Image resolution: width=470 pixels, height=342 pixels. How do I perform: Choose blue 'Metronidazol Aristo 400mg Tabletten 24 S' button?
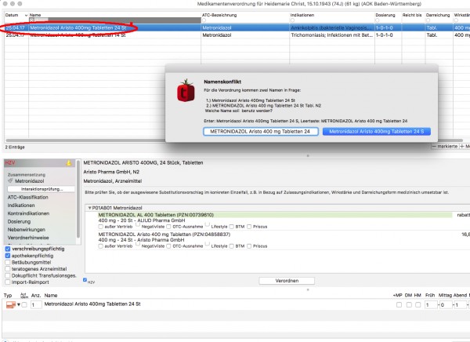[x=377, y=132]
